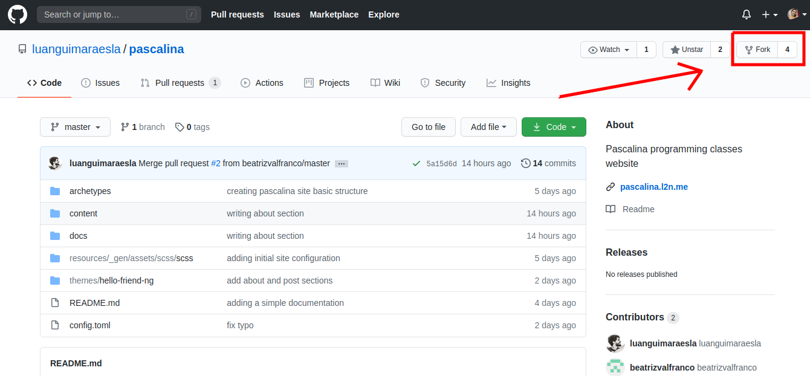
Task: Click the archetypes folder icon
Action: pyautogui.click(x=55, y=191)
